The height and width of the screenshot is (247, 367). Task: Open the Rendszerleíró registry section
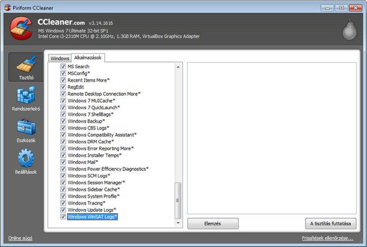pos(26,98)
